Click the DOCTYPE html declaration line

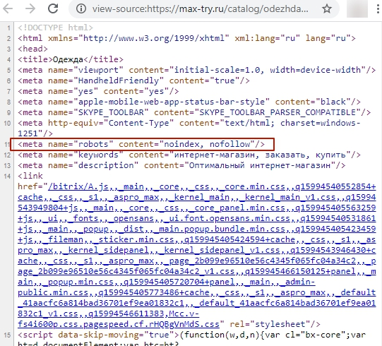pyautogui.click(x=55, y=28)
